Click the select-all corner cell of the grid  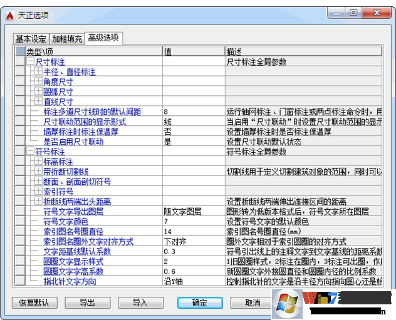(20, 51)
